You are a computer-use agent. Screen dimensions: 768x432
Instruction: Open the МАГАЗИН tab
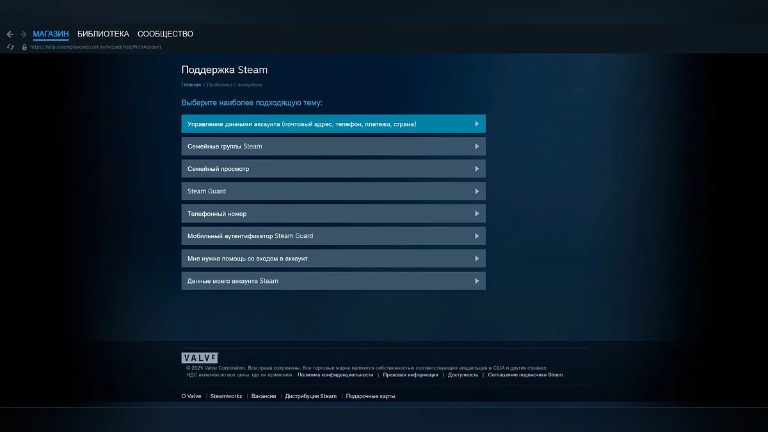(51, 34)
